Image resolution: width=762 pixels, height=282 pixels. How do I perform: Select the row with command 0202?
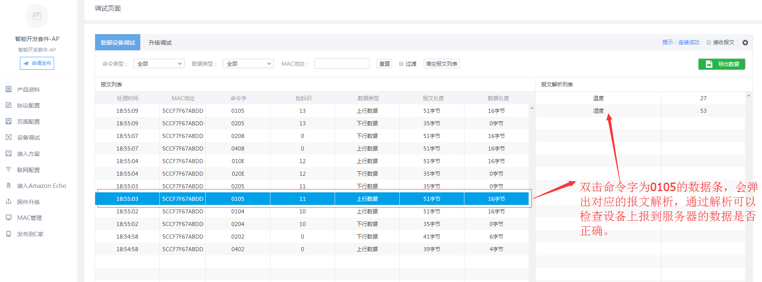click(312, 237)
